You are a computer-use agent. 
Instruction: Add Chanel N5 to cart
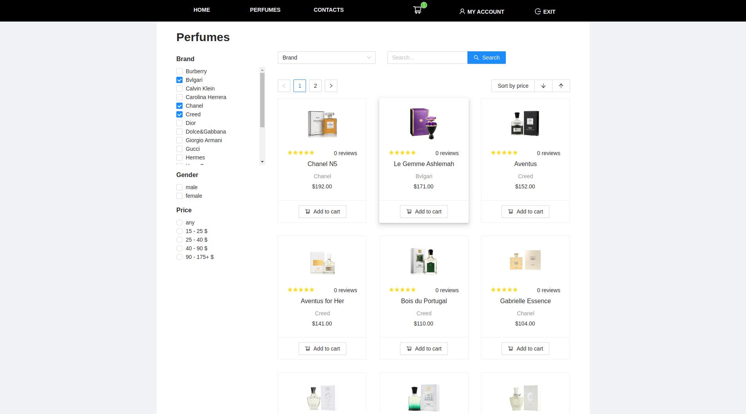click(322, 212)
